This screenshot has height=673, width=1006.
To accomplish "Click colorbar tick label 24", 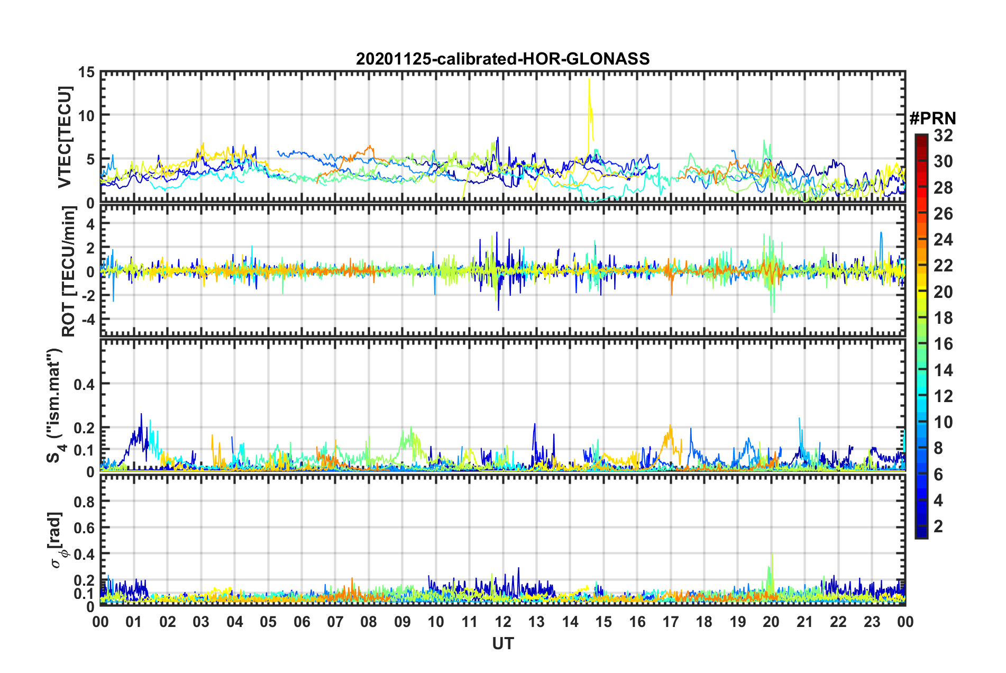I will click(943, 240).
